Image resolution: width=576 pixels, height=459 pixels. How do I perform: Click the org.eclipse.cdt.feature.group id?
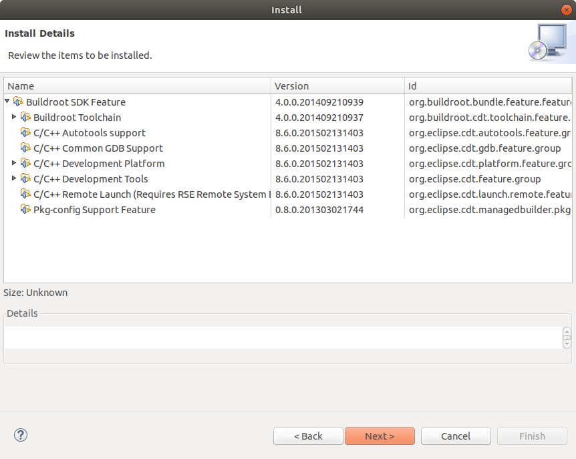pyautogui.click(x=474, y=179)
